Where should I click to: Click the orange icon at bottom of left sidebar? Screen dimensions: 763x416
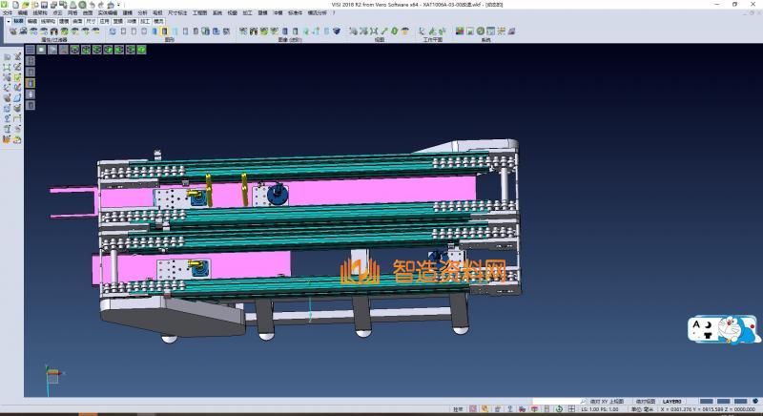tap(8, 140)
